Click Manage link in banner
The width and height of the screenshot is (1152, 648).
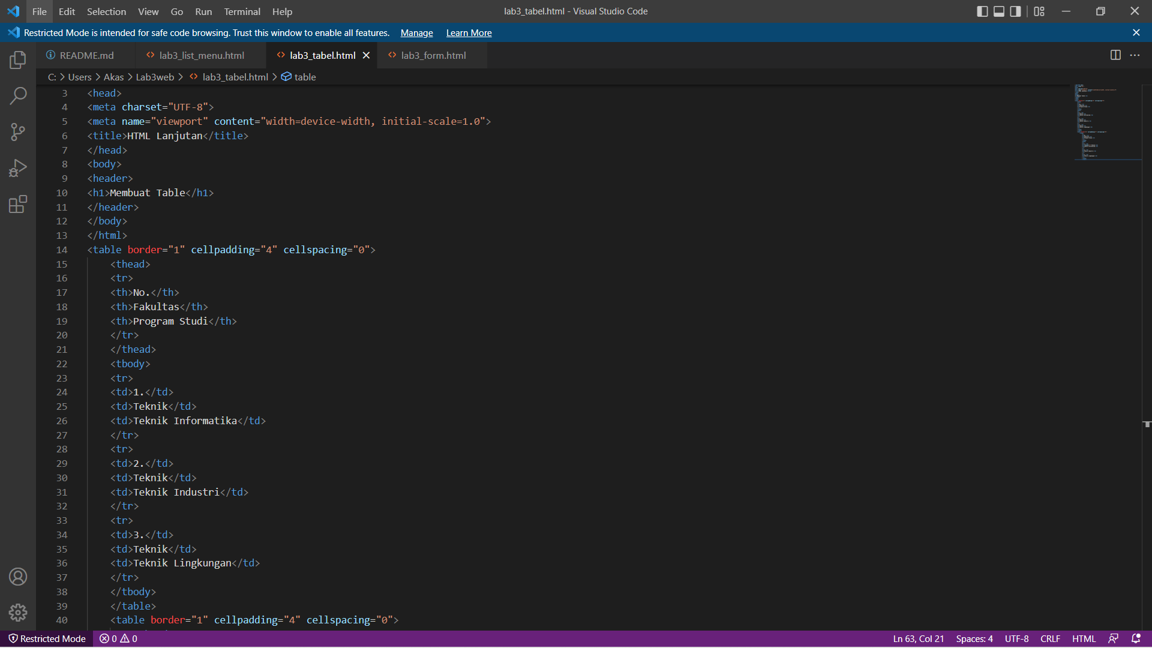tap(416, 33)
